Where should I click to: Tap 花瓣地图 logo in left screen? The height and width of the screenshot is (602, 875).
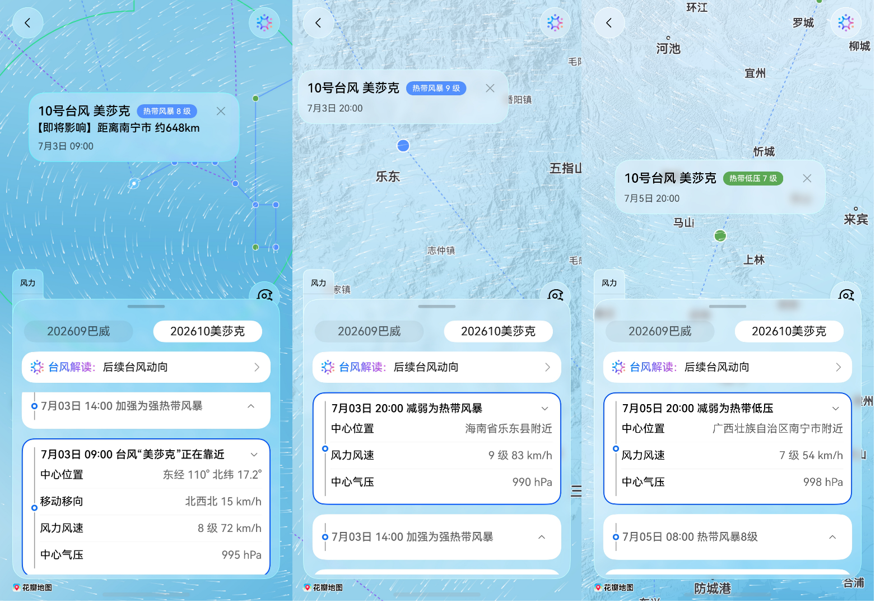pyautogui.click(x=32, y=587)
